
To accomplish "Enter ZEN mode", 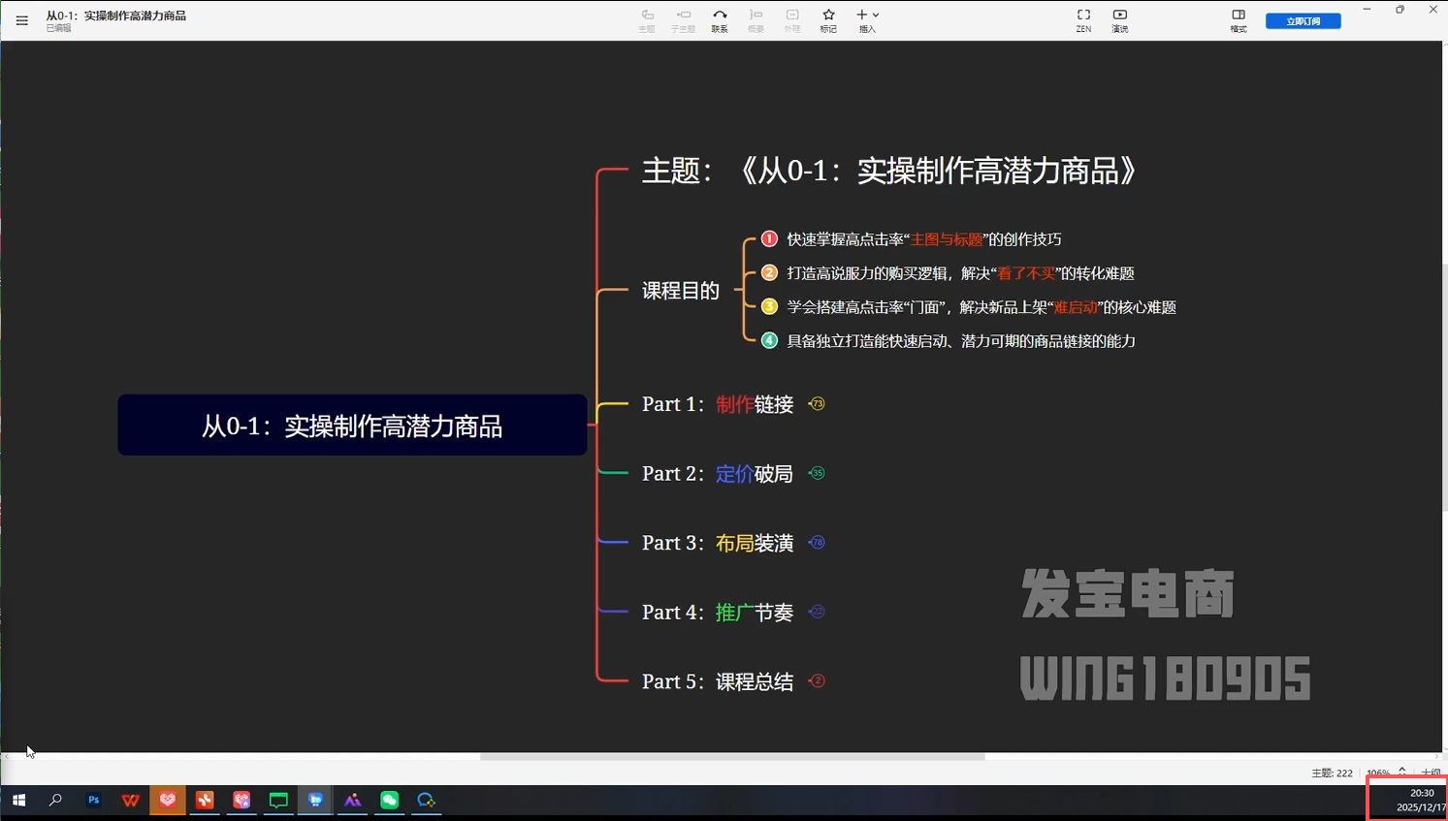I will click(x=1083, y=20).
